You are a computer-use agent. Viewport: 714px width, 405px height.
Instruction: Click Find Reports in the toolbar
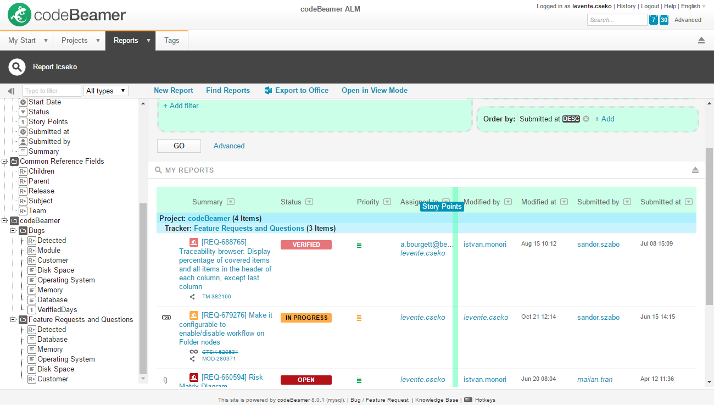228,90
